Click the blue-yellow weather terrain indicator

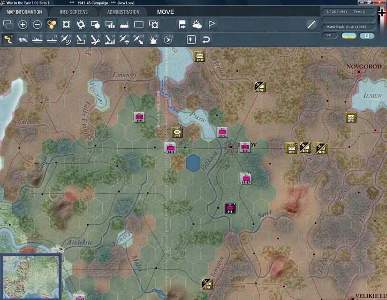coord(349,36)
